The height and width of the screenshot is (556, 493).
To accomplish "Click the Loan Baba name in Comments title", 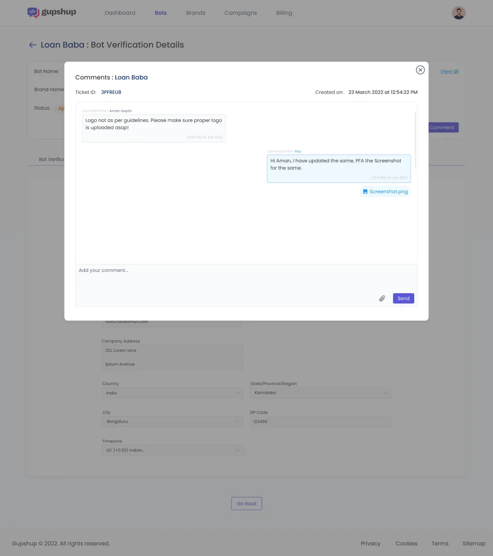I will point(131,77).
